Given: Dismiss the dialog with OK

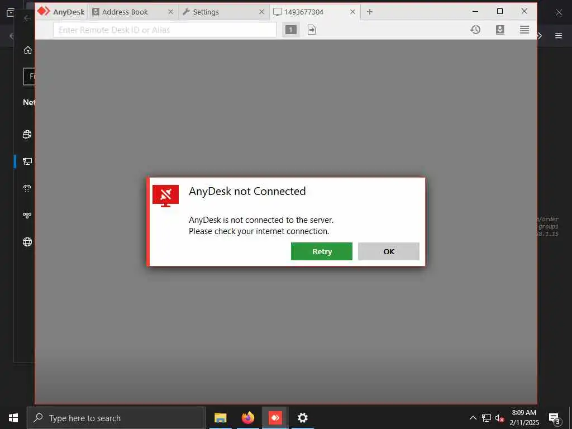Looking at the screenshot, I should (389, 251).
